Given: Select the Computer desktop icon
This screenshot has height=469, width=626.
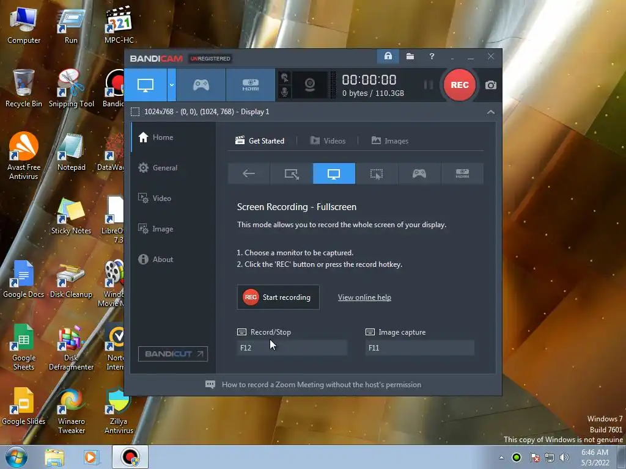Looking at the screenshot, I should [24, 25].
